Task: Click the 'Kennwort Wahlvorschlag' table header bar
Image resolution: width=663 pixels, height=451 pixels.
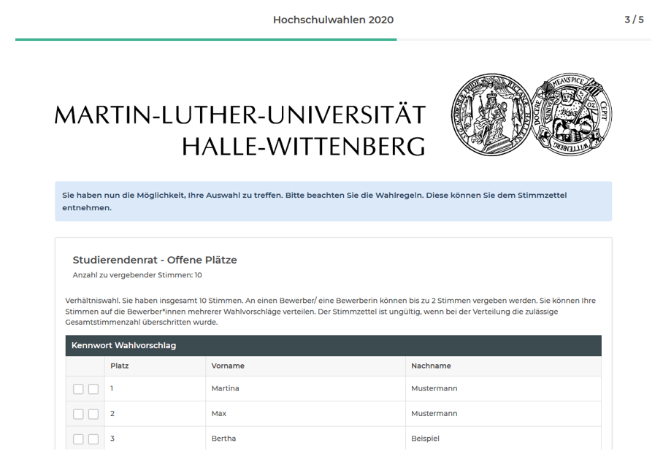Action: 333,345
